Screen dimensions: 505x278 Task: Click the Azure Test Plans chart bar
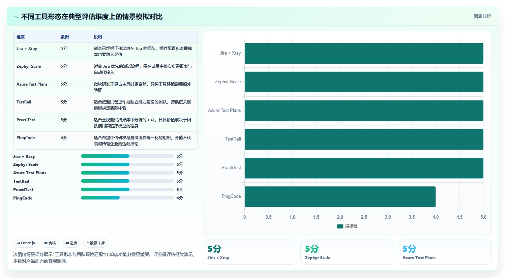(x=364, y=111)
